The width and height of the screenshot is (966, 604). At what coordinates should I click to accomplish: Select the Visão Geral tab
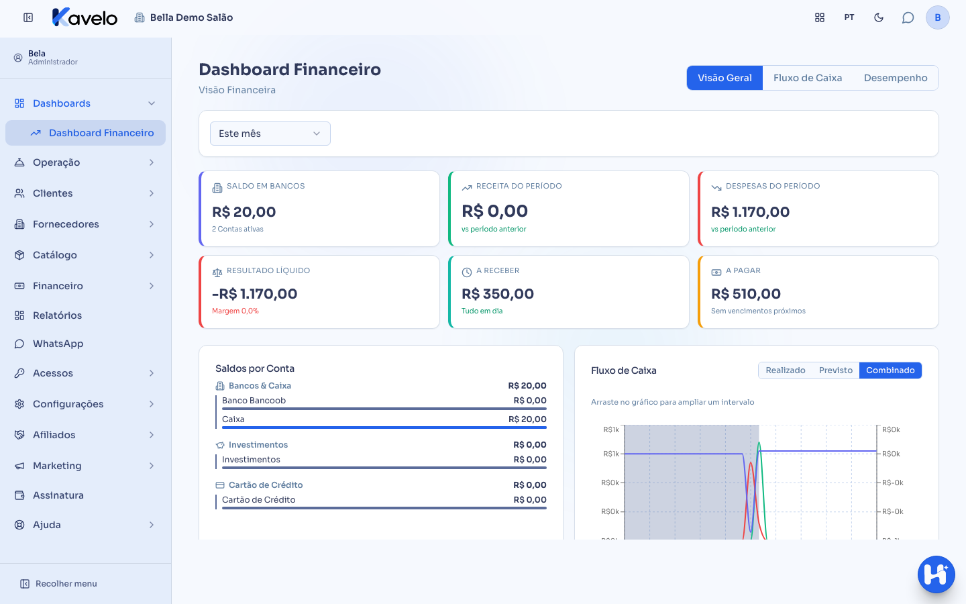coord(724,78)
